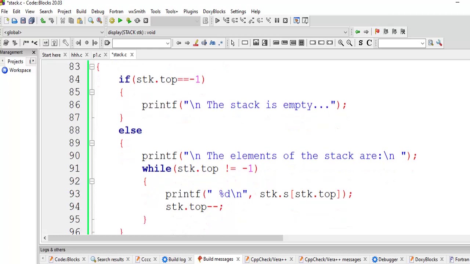
Task: Open the Debug menu
Action: 98,11
